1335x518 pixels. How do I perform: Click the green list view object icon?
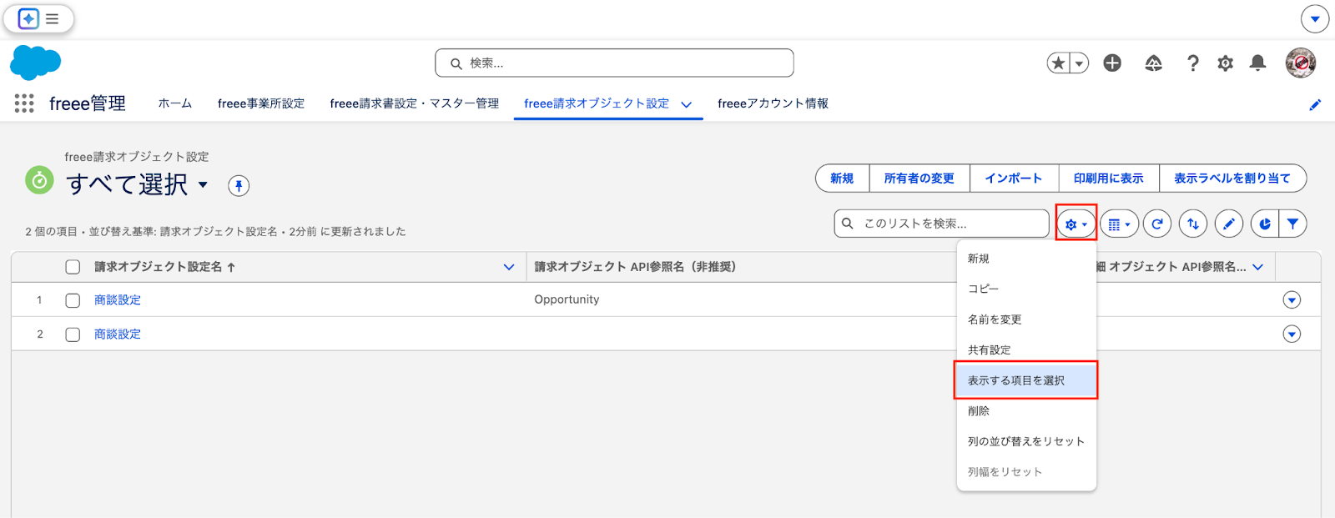39,180
